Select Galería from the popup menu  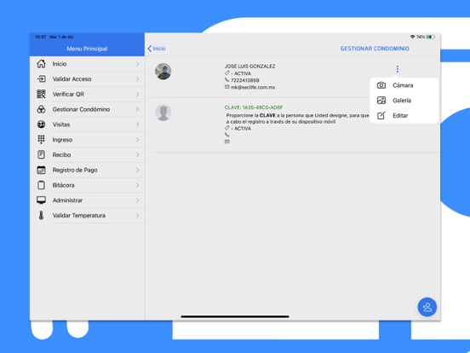[404, 101]
